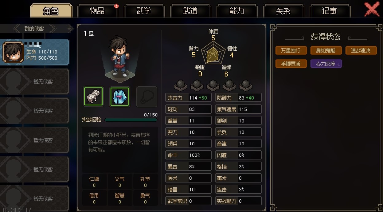Open the 心力交瘁 debuff status
This screenshot has height=212, width=383.
326,64
